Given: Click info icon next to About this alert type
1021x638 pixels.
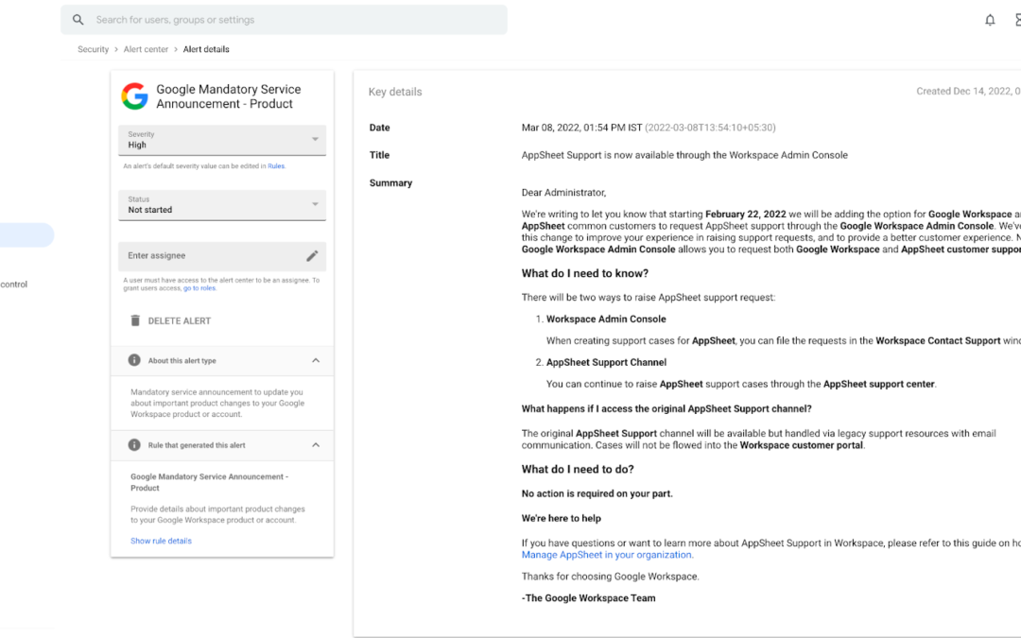Looking at the screenshot, I should (134, 360).
